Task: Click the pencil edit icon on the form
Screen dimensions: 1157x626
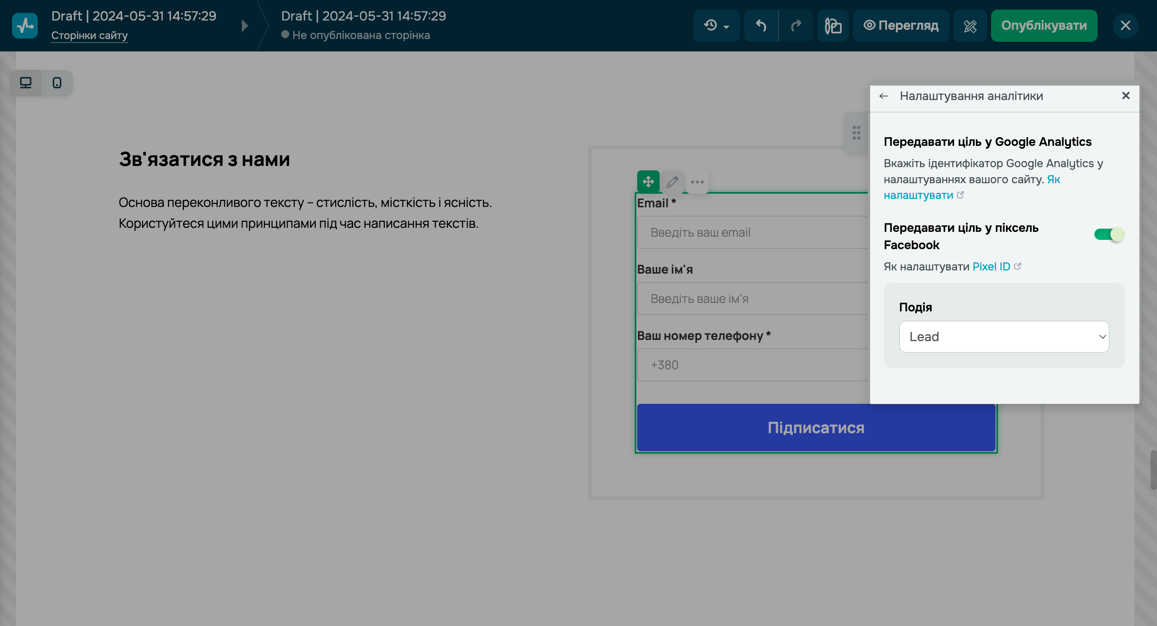Action: 673,182
